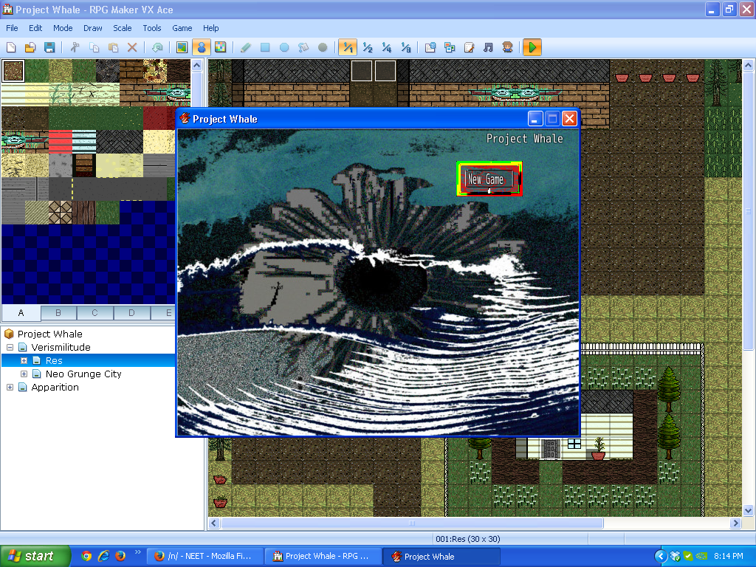The image size is (756, 567).
Task: Open the File menu
Action: point(12,28)
